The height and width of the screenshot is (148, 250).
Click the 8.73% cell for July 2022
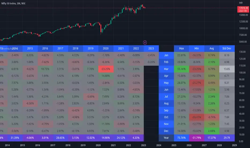(136, 97)
